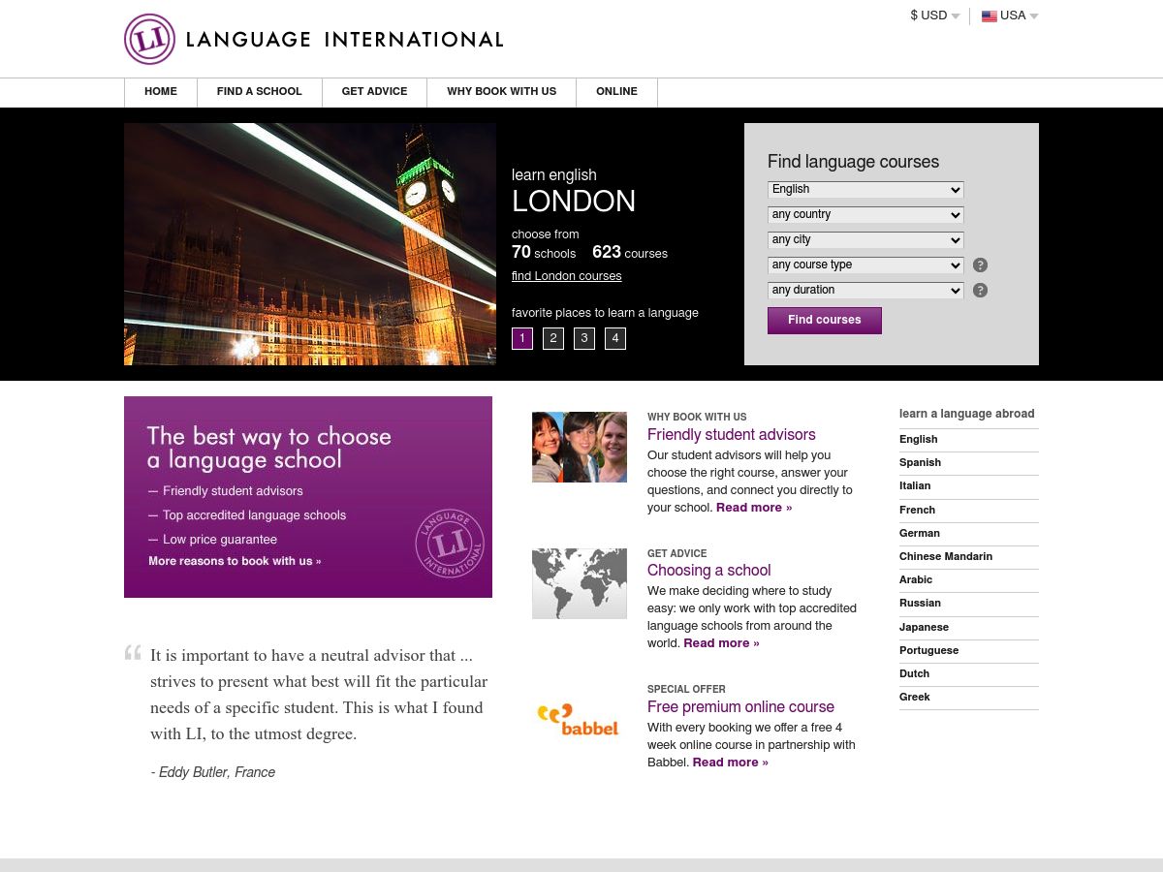Open the GET ADVICE menu

(374, 92)
